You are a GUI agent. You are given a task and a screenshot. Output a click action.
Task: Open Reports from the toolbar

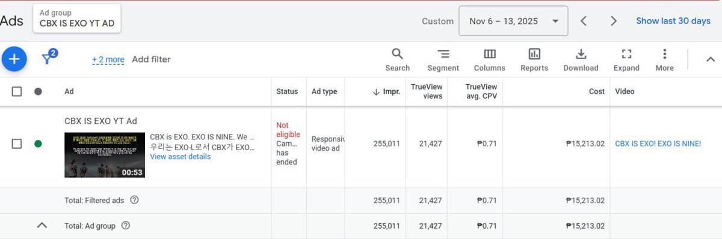click(534, 60)
